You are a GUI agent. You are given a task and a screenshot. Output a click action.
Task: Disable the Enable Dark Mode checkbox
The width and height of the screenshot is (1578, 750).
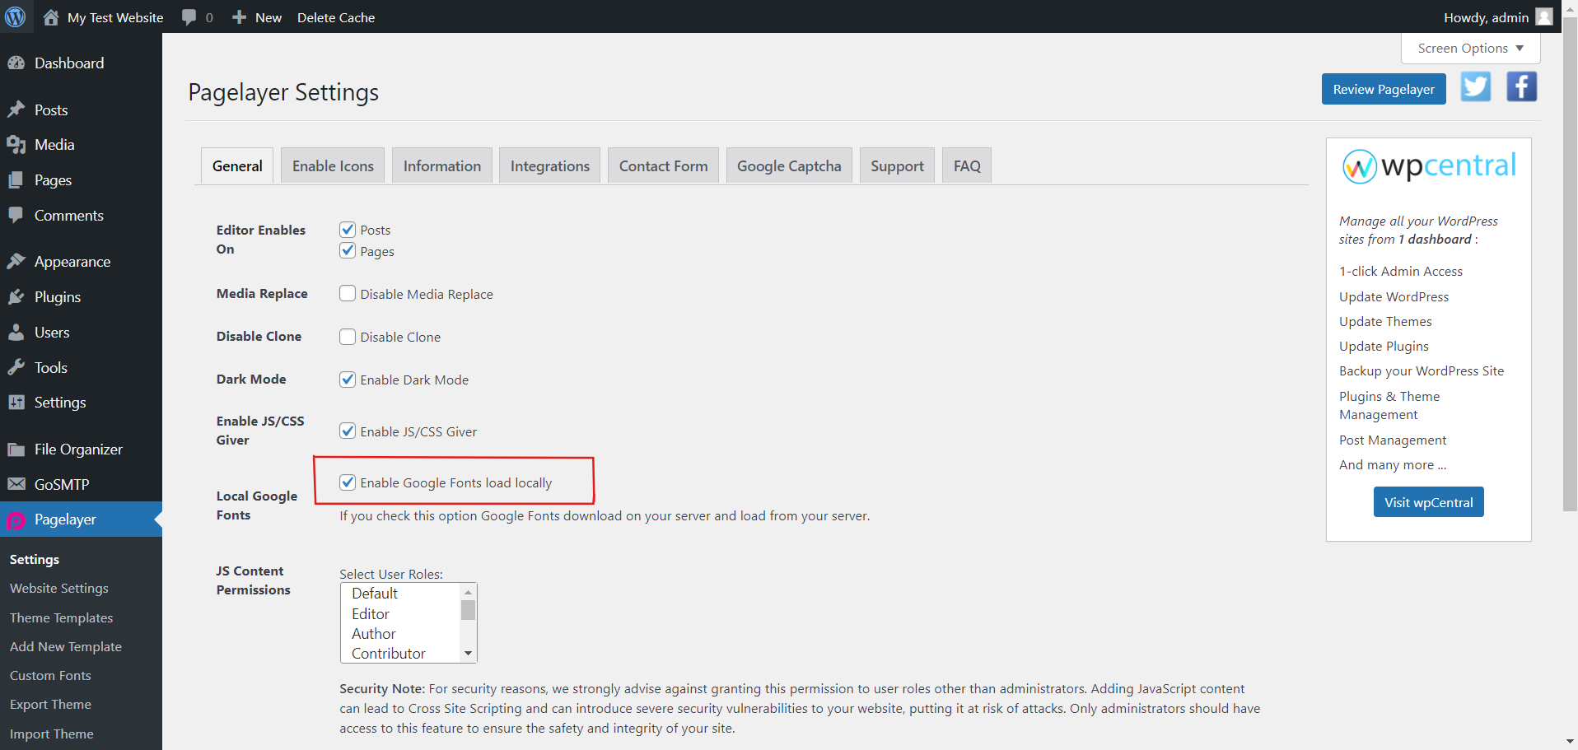click(347, 380)
